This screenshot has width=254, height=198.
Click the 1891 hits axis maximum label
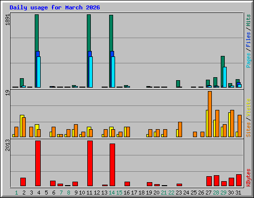tap(7, 20)
